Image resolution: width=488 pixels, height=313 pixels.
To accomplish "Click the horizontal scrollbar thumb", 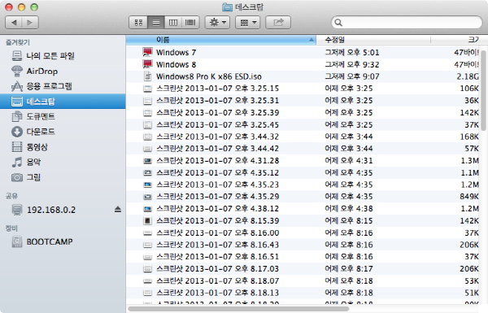I will click(x=238, y=309).
